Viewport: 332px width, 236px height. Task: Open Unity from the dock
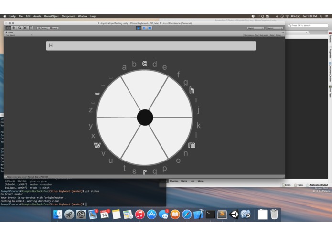234,215
